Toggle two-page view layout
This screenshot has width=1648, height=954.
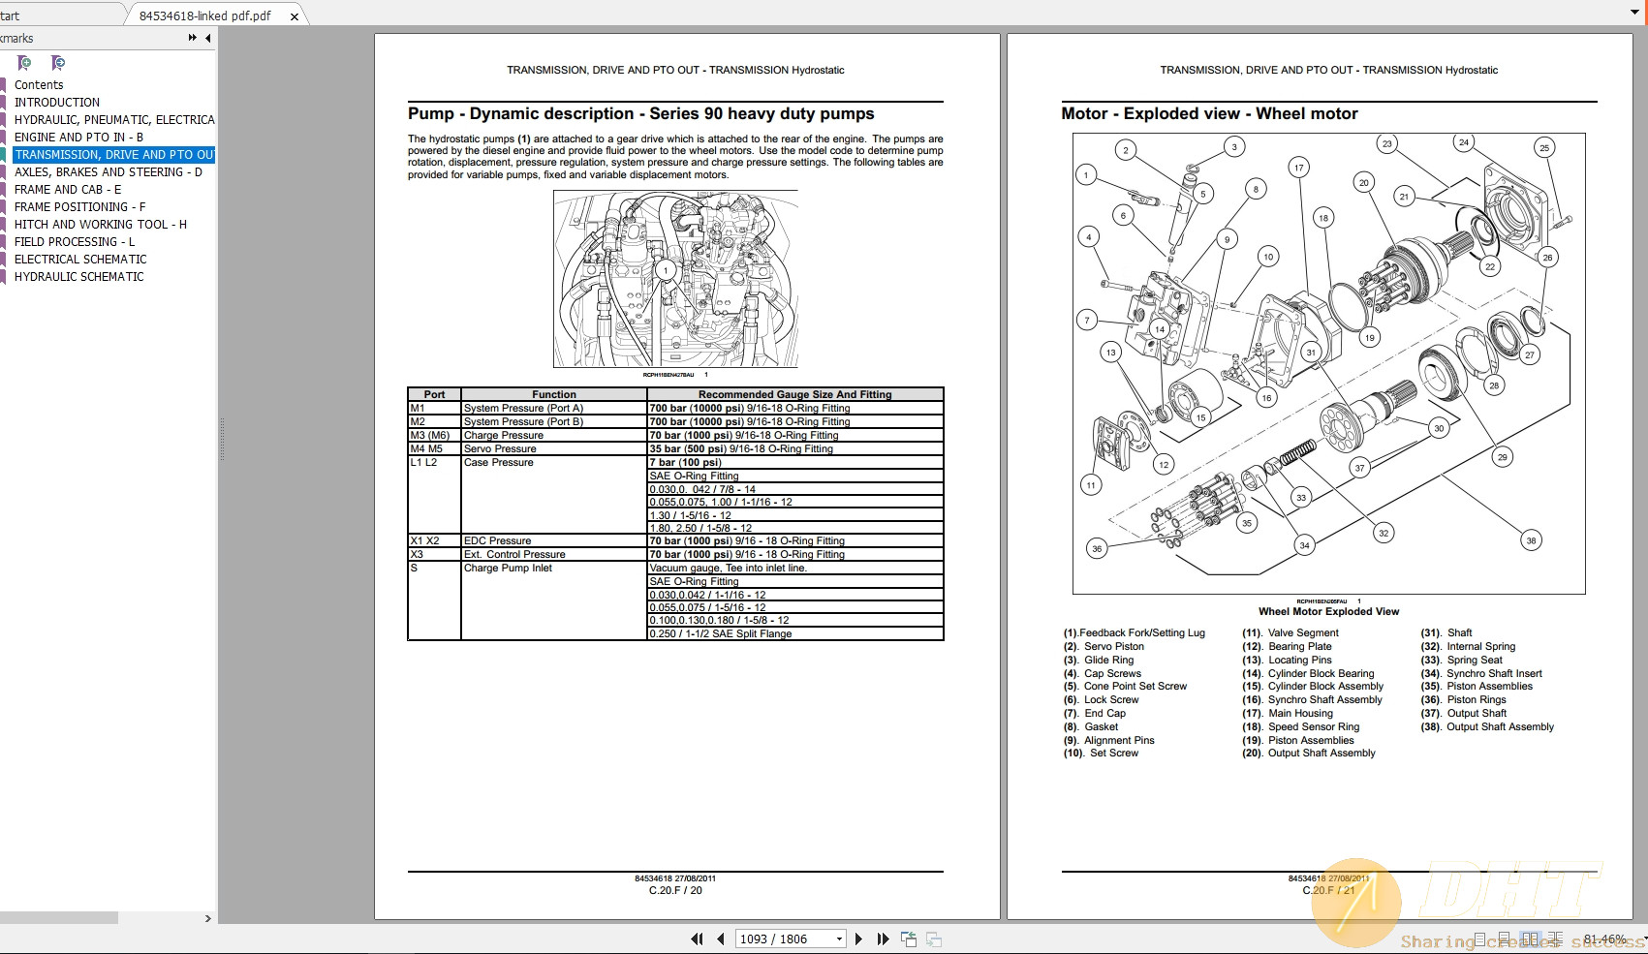[x=1531, y=938]
